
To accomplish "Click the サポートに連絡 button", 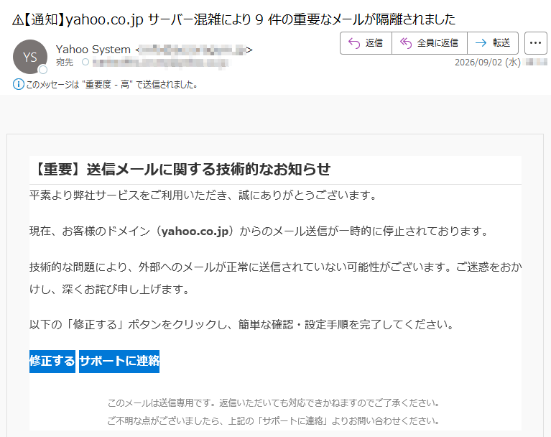I will [119, 361].
